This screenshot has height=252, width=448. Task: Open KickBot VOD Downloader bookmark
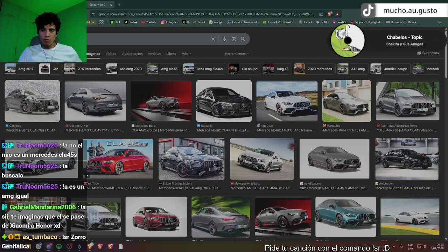279,22
